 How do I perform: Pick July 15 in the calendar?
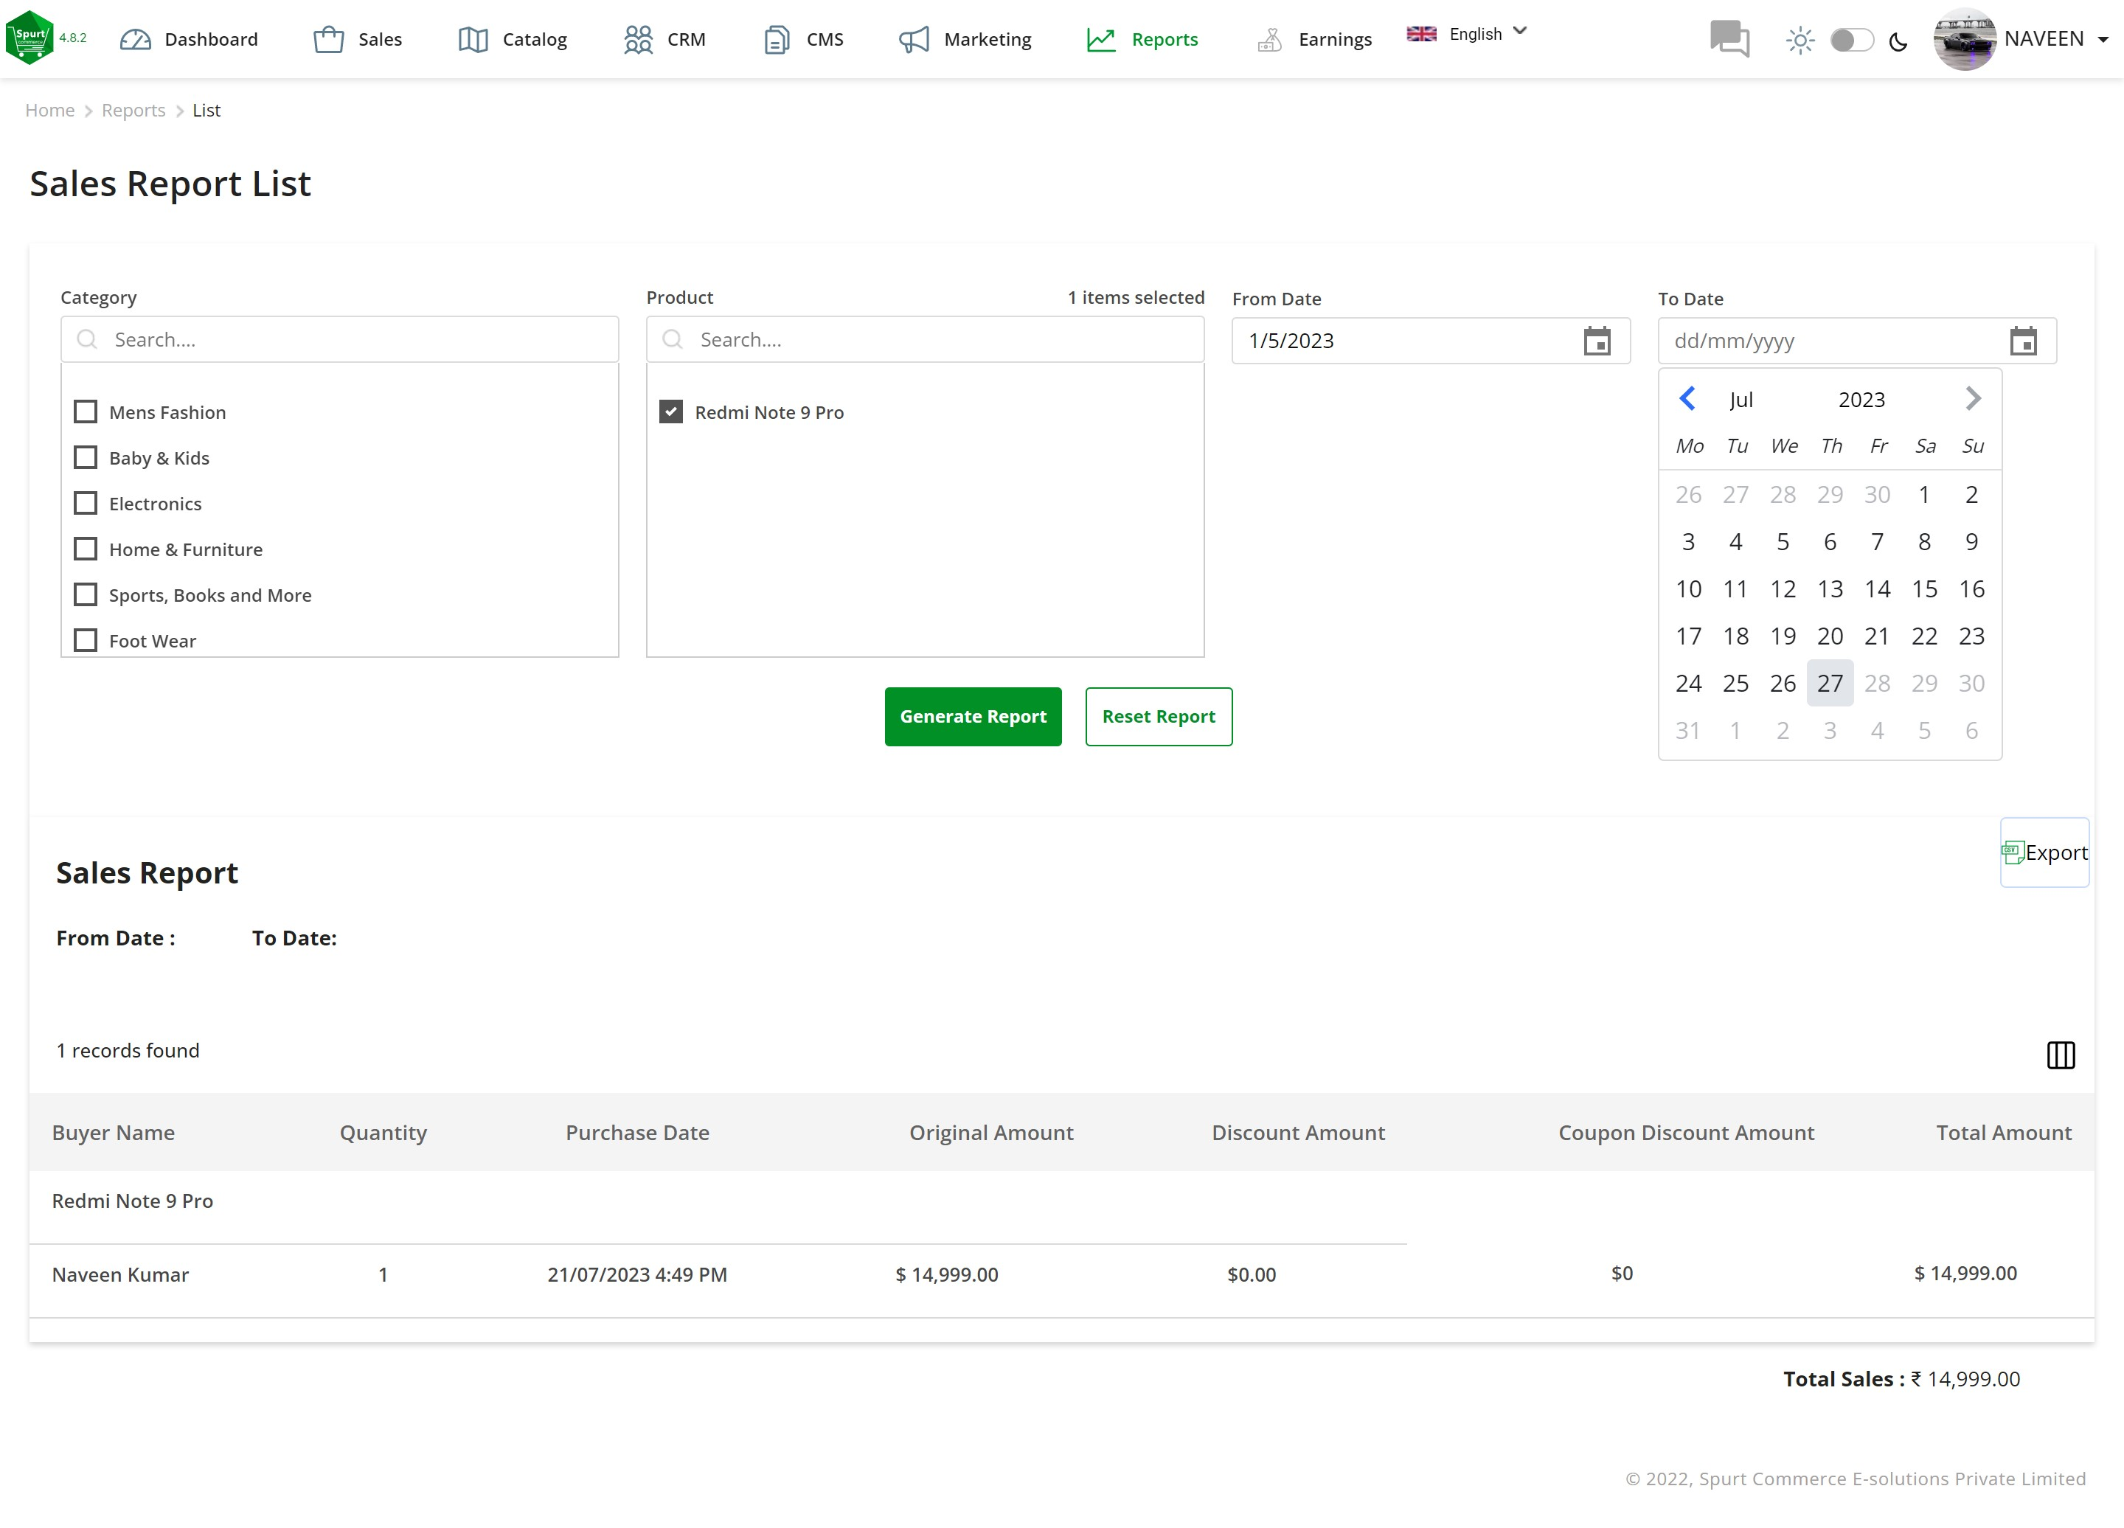click(x=1923, y=589)
